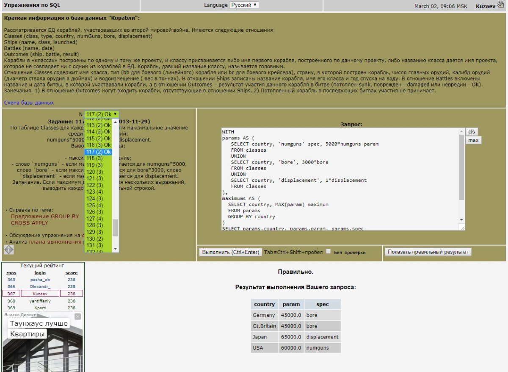Open 'Предложение GROUP BY' help link
508x372 pixels.
[x=45, y=216]
